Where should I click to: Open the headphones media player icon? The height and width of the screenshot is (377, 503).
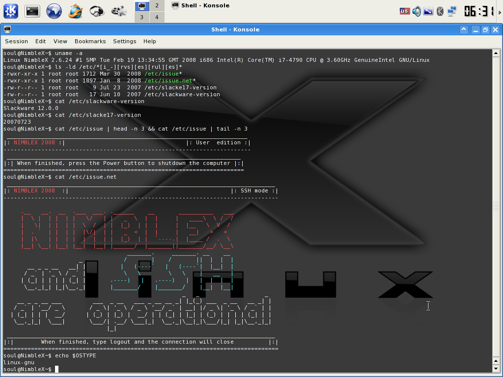97,11
